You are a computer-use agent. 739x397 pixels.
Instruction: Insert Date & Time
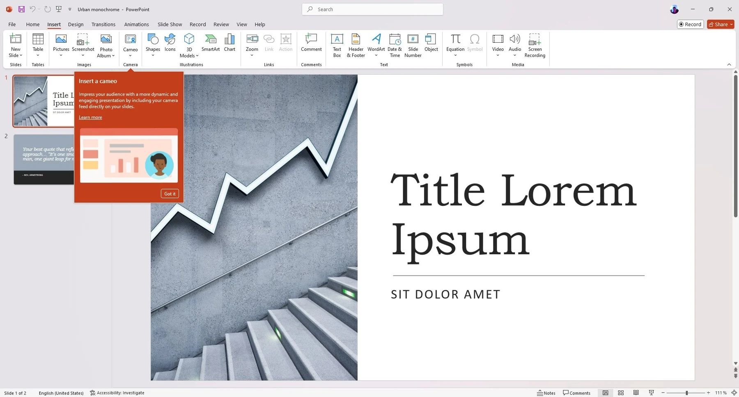click(x=395, y=46)
